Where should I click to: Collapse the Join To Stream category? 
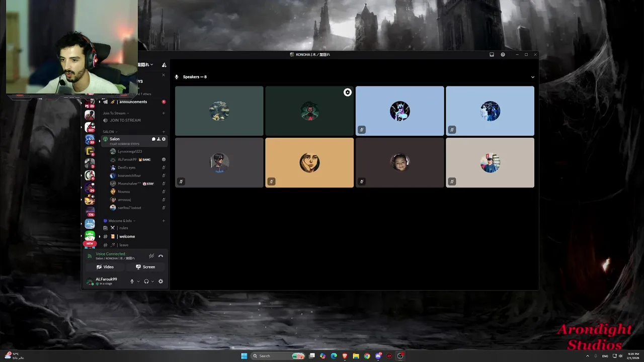pos(116,113)
